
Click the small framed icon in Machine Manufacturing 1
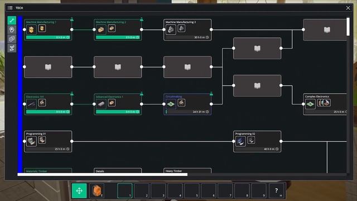[42, 28]
